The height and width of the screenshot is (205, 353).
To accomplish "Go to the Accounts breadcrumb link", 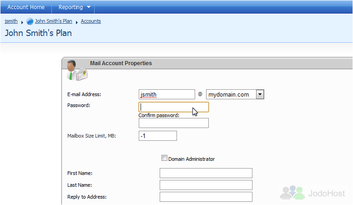I will [91, 21].
